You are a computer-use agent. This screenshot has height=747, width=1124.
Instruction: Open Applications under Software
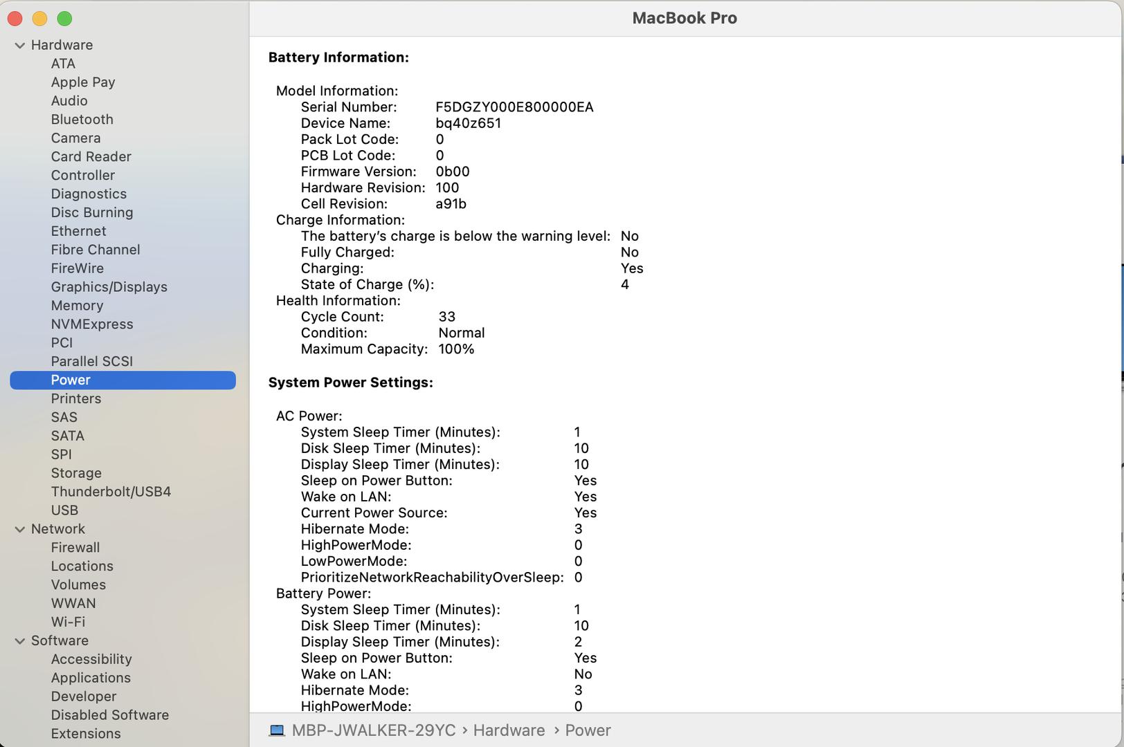(x=91, y=679)
